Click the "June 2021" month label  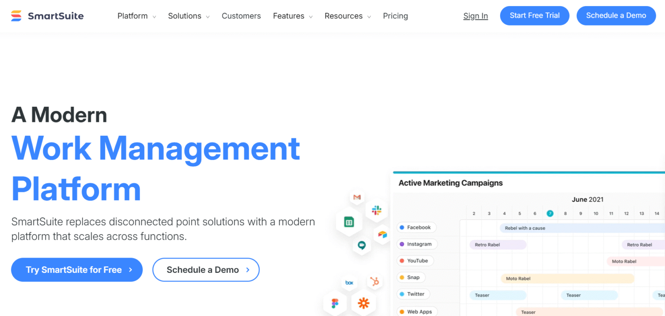tap(588, 199)
